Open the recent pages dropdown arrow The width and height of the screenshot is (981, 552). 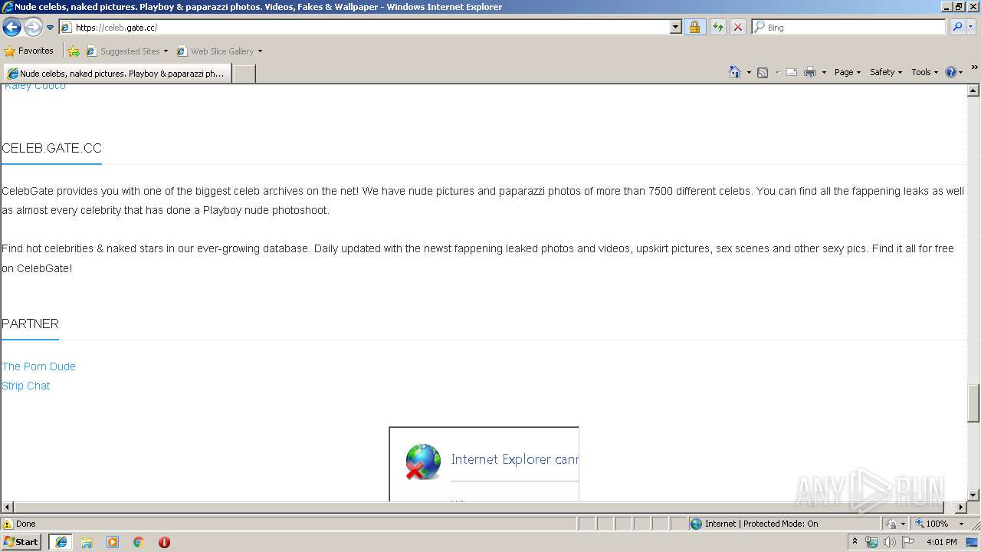click(x=50, y=28)
